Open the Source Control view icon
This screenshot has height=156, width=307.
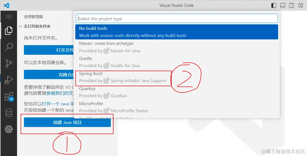9,63
